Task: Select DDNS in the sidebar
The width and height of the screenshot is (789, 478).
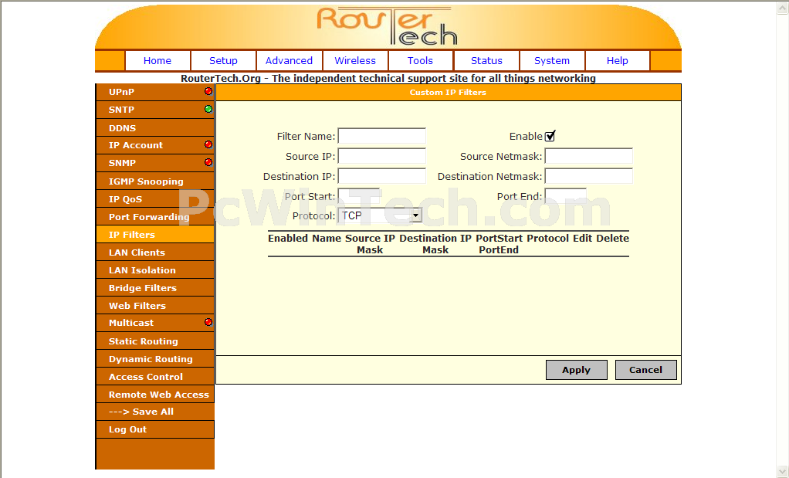Action: click(x=155, y=128)
